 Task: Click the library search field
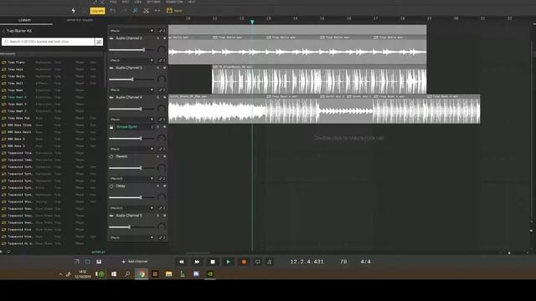(x=49, y=42)
